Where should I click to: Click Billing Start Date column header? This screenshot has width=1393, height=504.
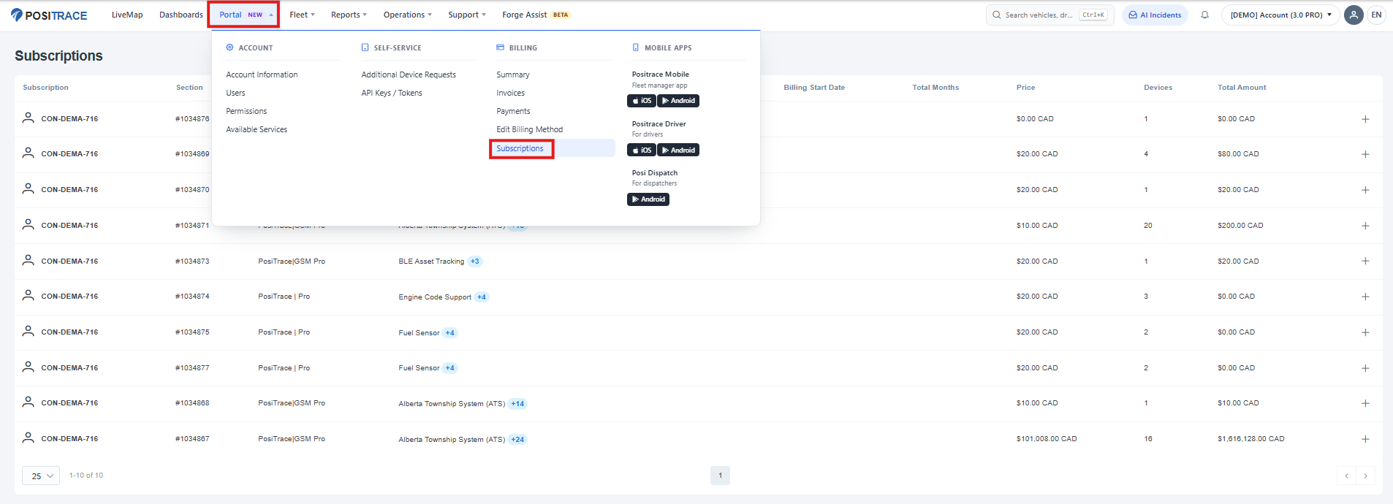click(814, 88)
